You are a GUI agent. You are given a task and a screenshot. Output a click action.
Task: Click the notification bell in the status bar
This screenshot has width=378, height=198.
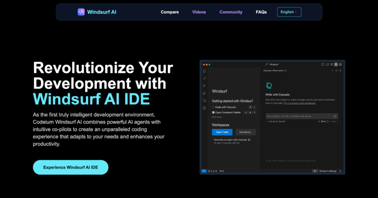340,171
